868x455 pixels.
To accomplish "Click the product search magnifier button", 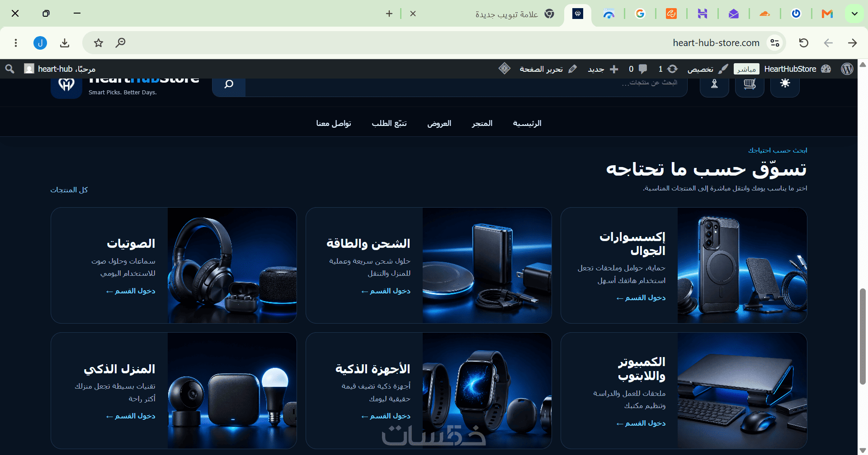I will coord(229,84).
